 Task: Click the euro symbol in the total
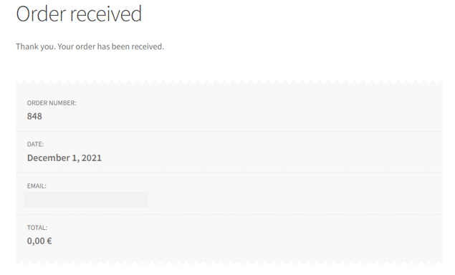[x=49, y=241]
